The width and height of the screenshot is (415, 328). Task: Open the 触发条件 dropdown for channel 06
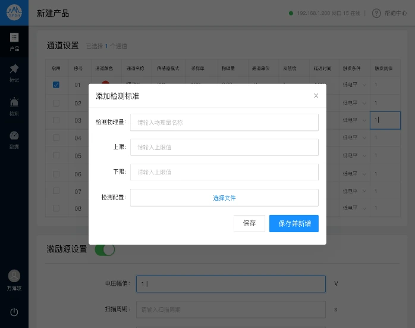pos(355,174)
